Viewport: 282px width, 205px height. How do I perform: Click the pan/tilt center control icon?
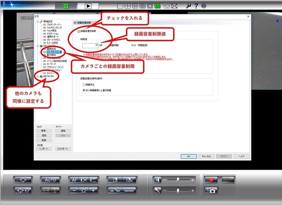pyautogui.click(x=23, y=180)
